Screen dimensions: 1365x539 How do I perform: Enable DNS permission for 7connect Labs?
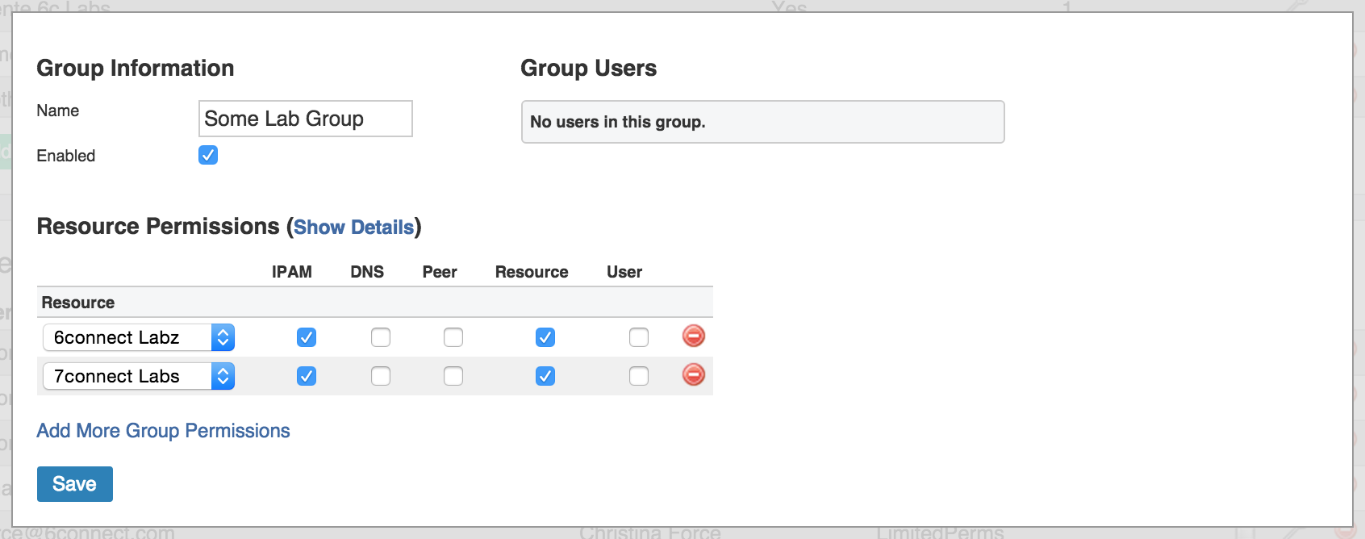381,376
